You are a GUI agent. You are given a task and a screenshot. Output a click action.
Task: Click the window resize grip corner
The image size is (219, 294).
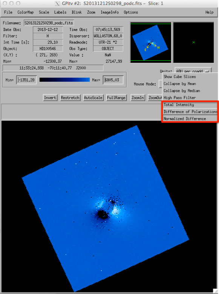[216, 291]
